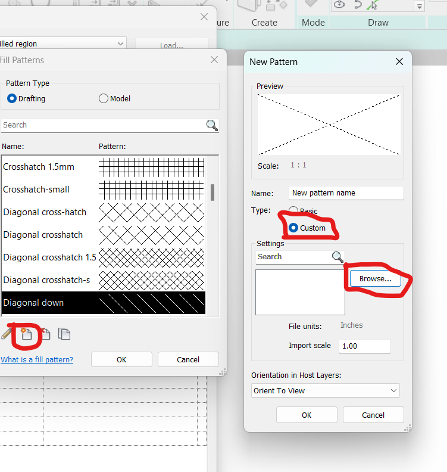Click the Import scale field
The height and width of the screenshot is (472, 447).
click(x=365, y=346)
